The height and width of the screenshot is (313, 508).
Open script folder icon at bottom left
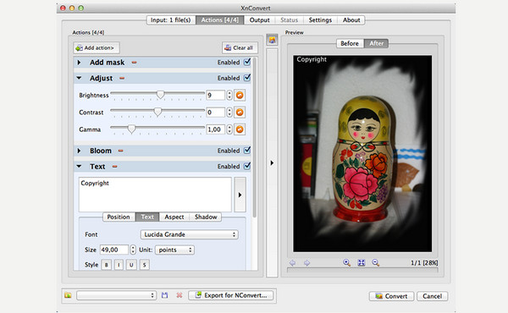68,295
